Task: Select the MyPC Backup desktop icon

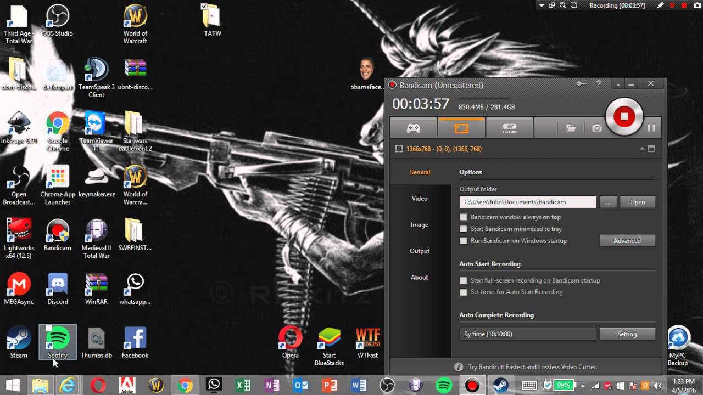Action: (x=678, y=346)
